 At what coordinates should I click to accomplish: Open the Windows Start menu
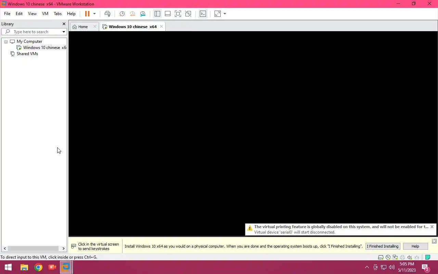(x=8, y=267)
